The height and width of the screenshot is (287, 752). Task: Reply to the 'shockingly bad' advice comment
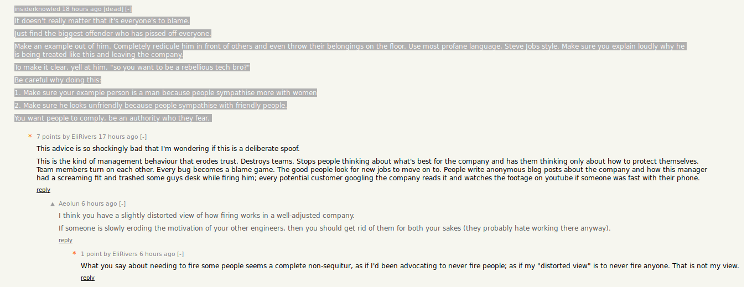pyautogui.click(x=43, y=190)
